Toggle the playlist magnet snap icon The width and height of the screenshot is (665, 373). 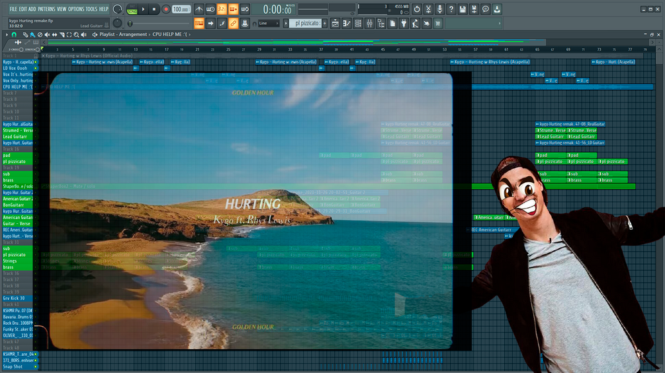(14, 35)
